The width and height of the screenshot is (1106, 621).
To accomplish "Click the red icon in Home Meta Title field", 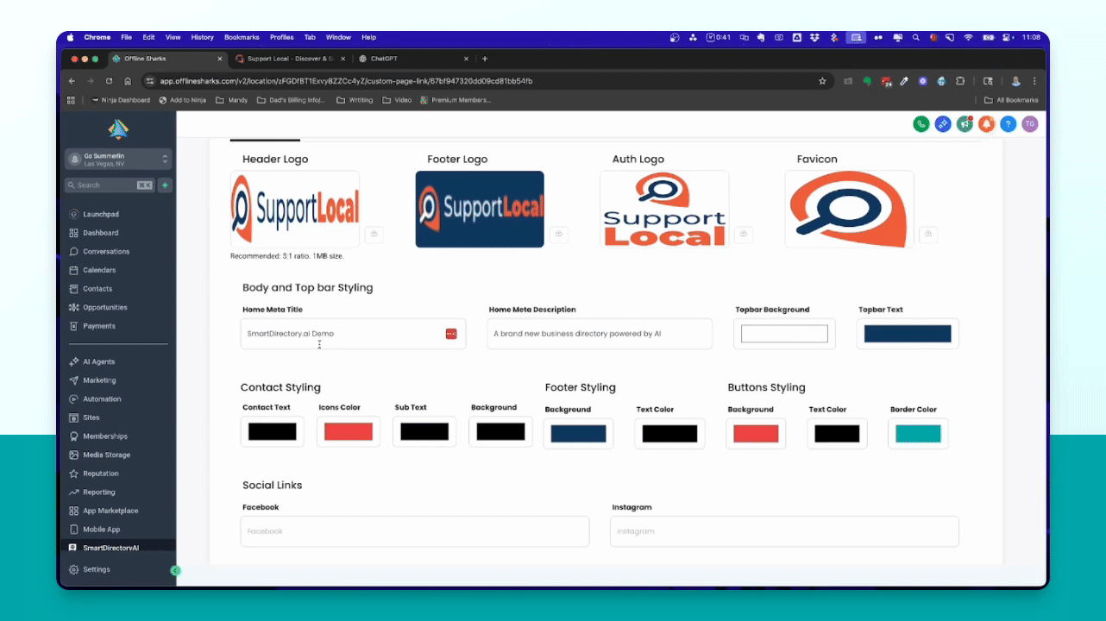I will [x=451, y=334].
